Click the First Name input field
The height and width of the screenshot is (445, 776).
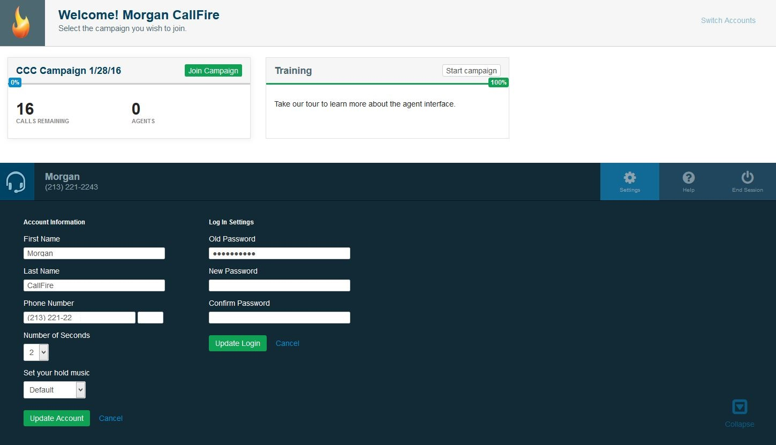94,253
